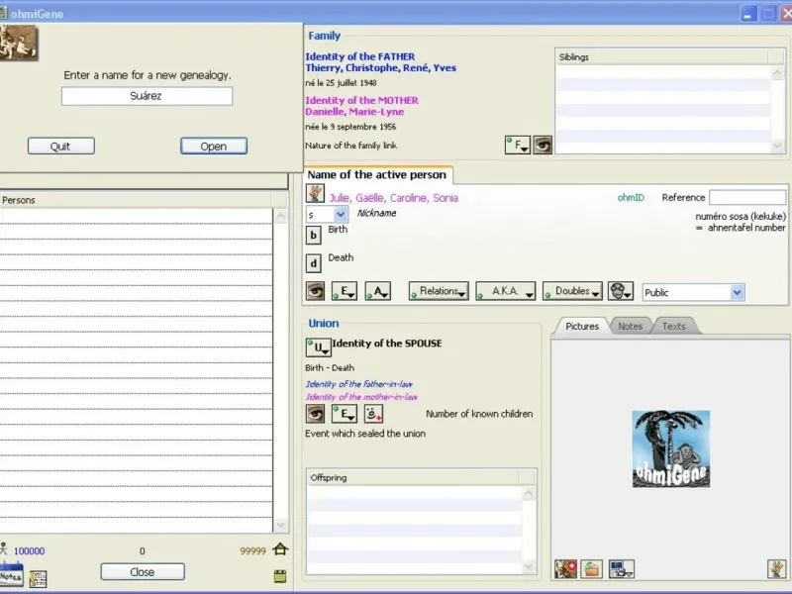
Task: Switch to the Pictures tab
Action: click(x=582, y=327)
